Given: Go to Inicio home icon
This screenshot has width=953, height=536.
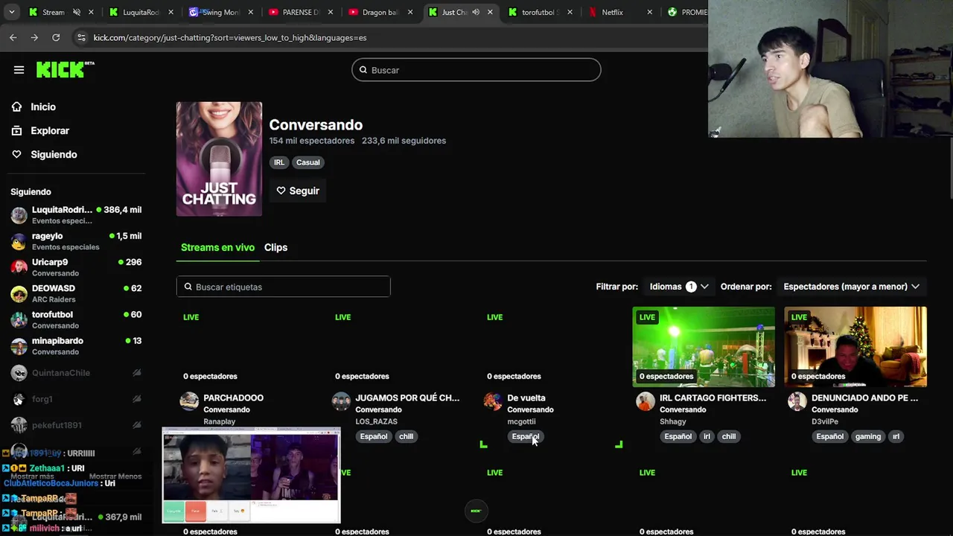Looking at the screenshot, I should [x=16, y=106].
